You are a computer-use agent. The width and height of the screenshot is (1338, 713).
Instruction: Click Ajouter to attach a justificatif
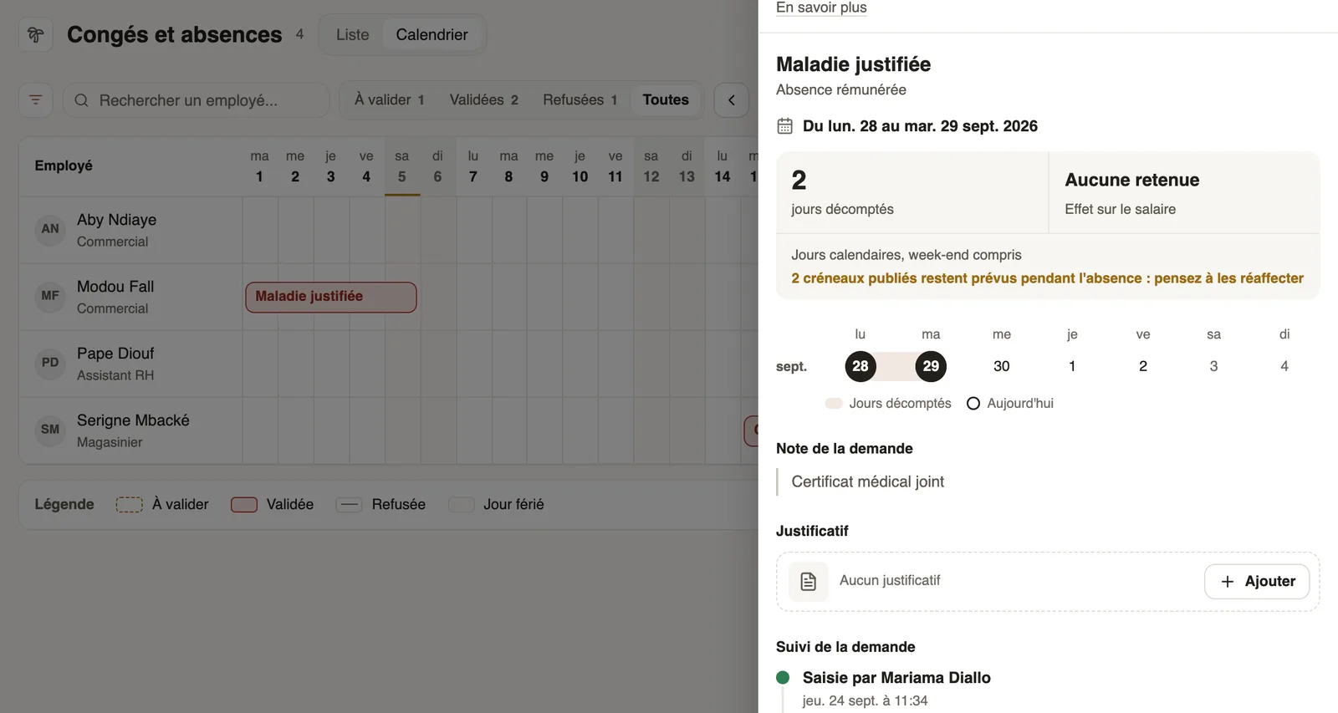pos(1257,582)
